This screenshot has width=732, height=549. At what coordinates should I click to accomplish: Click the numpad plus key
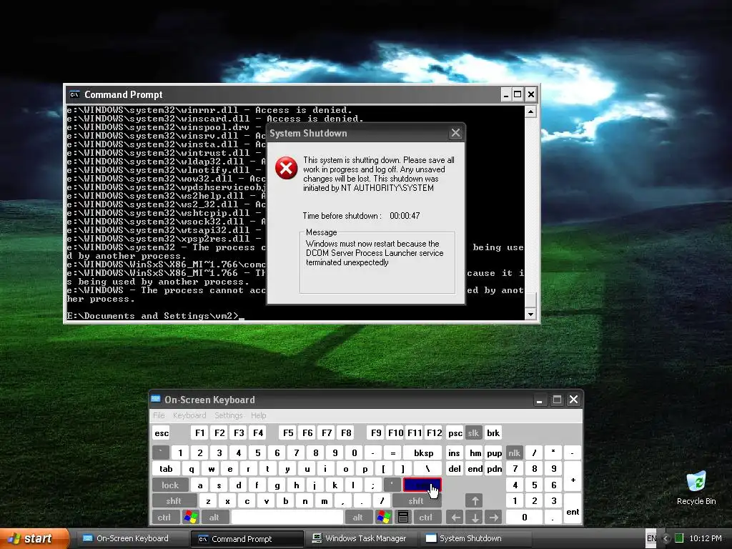coord(573,477)
